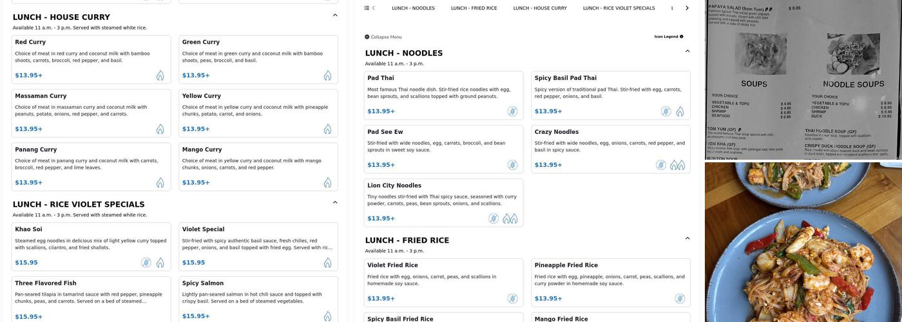902x322 pixels.
Task: Click the flame icon on Spicy Salmon
Action: (x=327, y=316)
